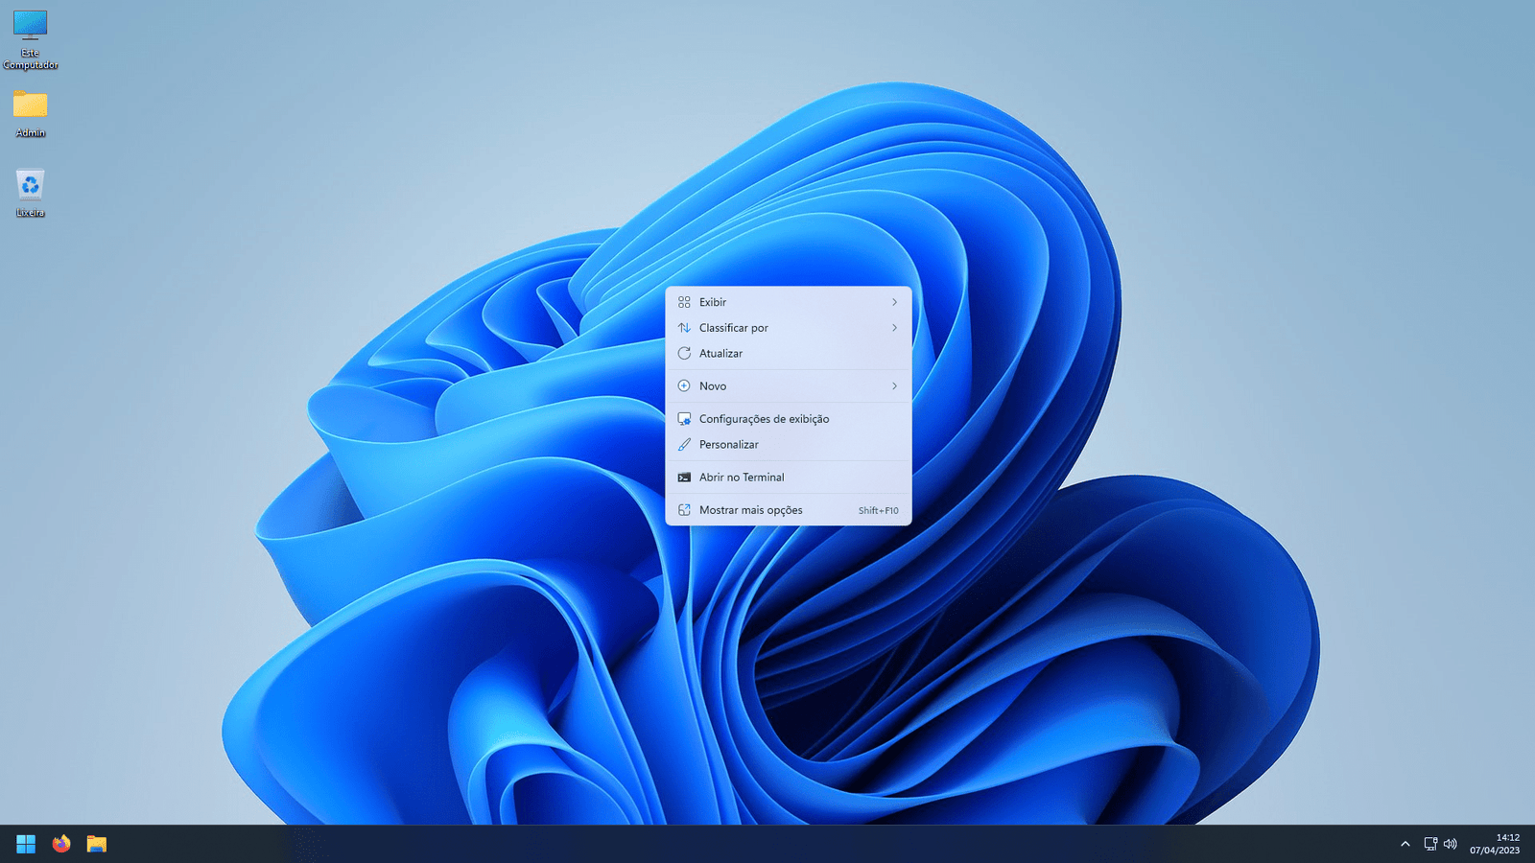
Task: Choose Atualizar in context menu
Action: (x=789, y=354)
